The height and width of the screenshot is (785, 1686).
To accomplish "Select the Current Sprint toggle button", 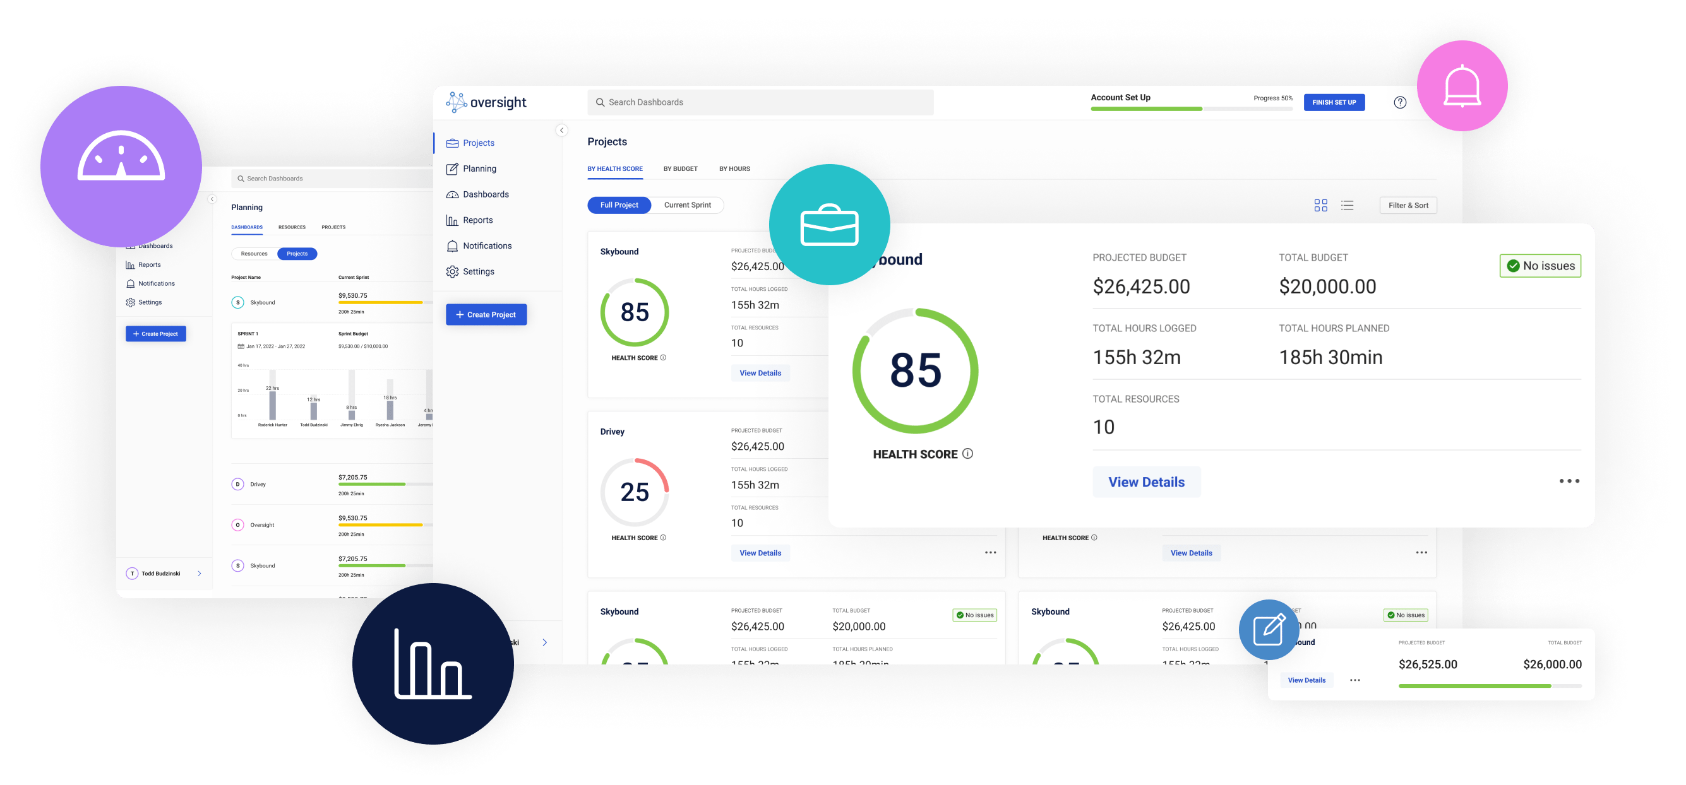I will [x=685, y=205].
